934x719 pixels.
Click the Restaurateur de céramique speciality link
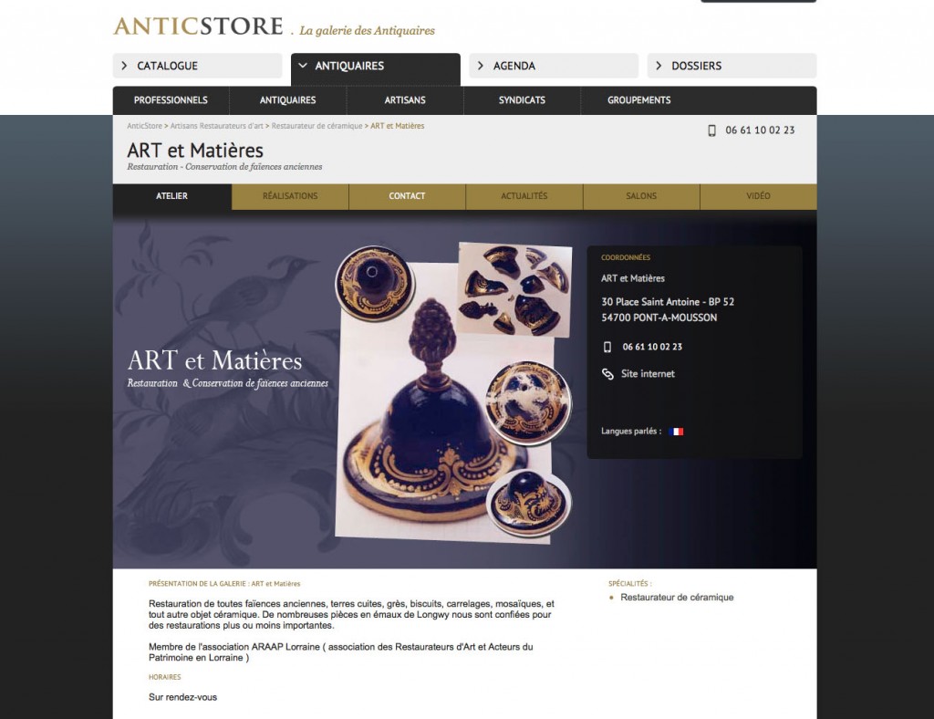(677, 597)
